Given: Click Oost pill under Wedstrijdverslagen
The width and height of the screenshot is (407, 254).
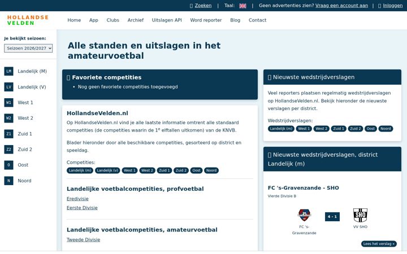Looking at the screenshot, I should tap(371, 129).
